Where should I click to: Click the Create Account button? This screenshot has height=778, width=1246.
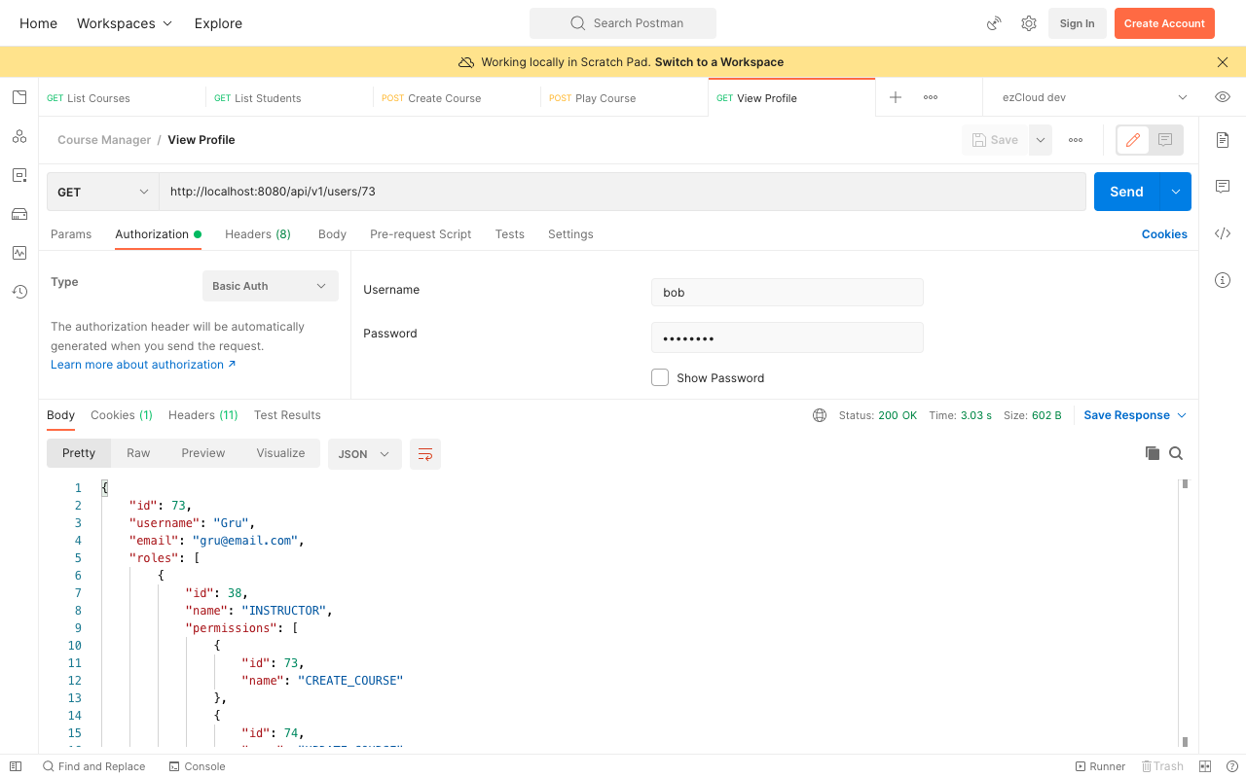pyautogui.click(x=1164, y=23)
